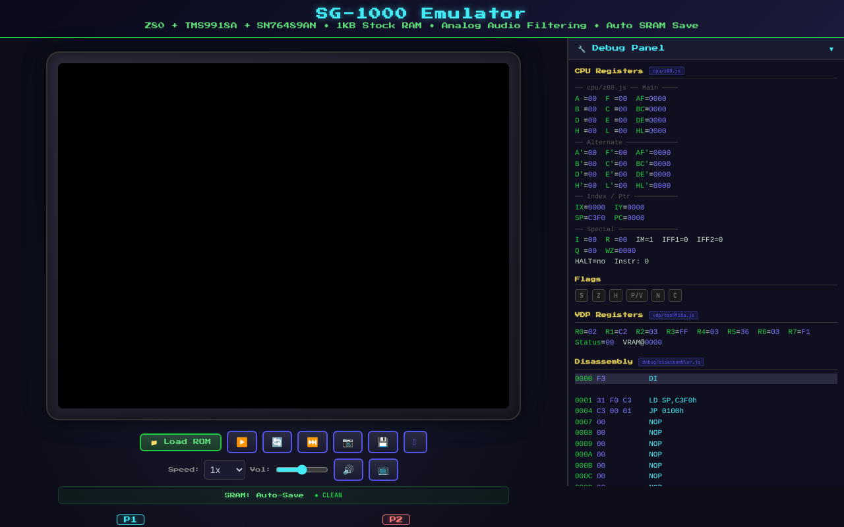Click the debug/disassembler.js source tag
Viewport: 844px width, 527px height.
pos(671,362)
